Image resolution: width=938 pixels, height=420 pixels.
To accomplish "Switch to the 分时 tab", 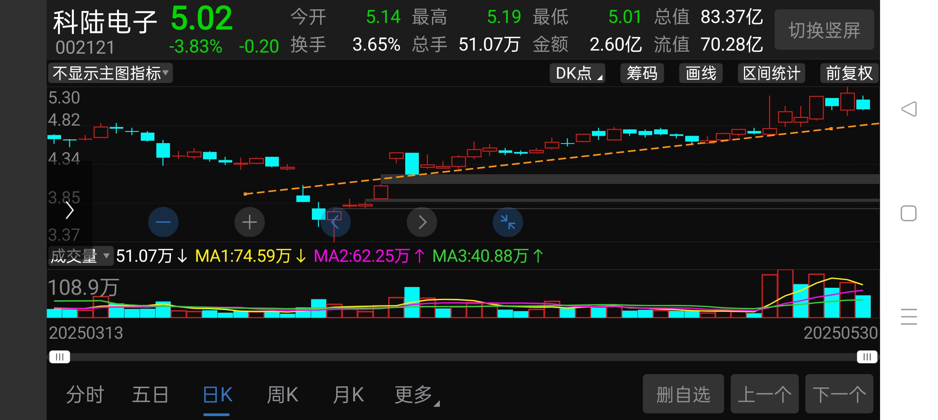I will click(85, 395).
